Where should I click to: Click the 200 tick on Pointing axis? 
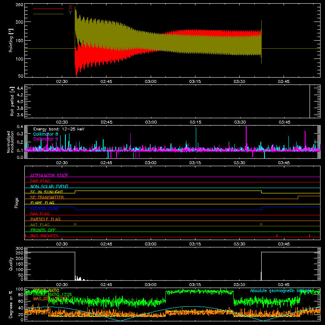tap(19, 22)
